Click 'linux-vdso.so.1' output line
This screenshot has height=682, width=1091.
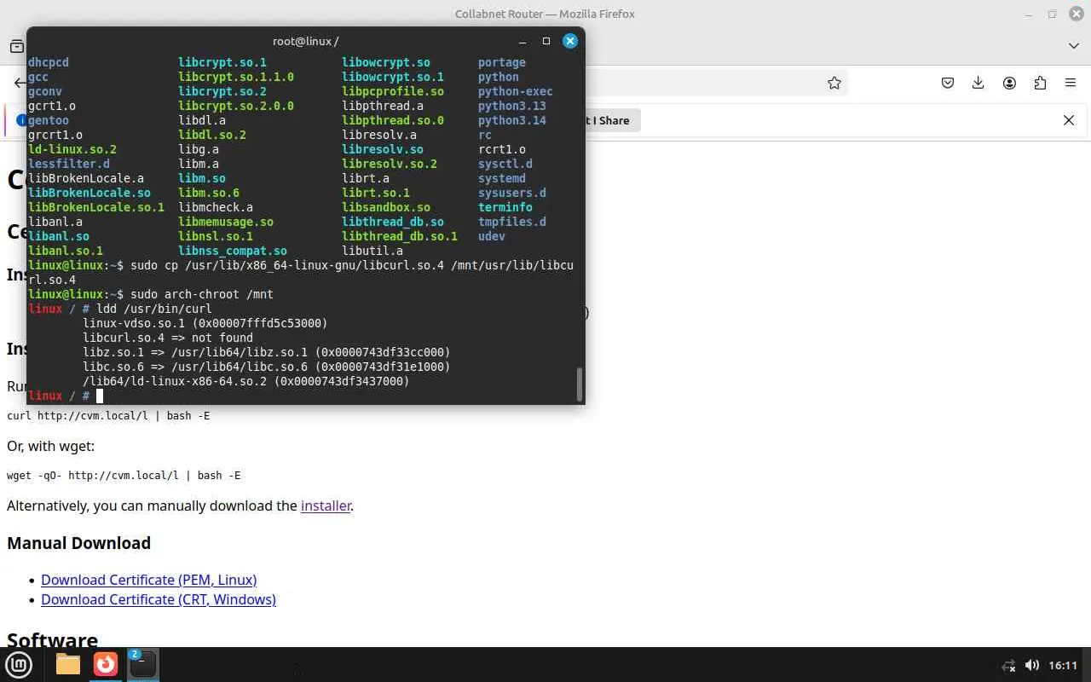(205, 323)
